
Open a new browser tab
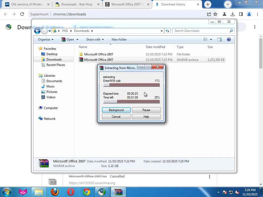point(208,4)
